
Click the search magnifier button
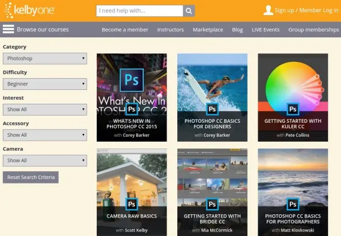click(x=189, y=11)
